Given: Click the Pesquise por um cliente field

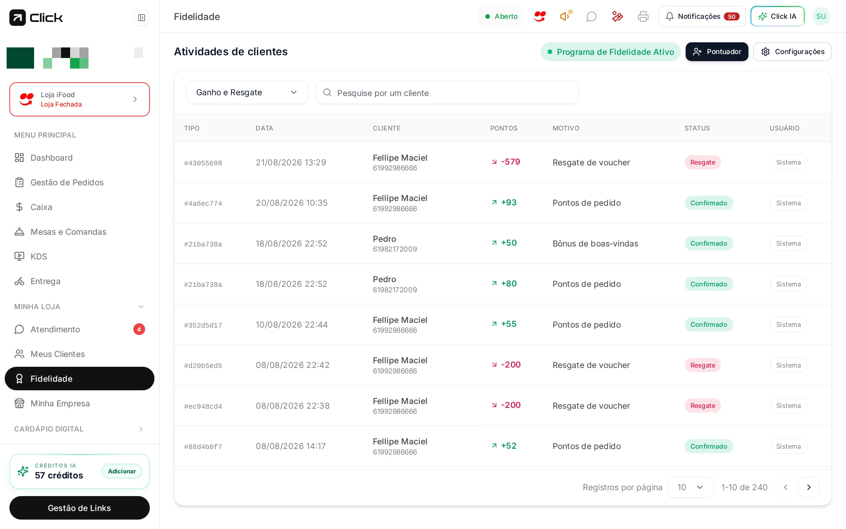Looking at the screenshot, I should pos(447,92).
